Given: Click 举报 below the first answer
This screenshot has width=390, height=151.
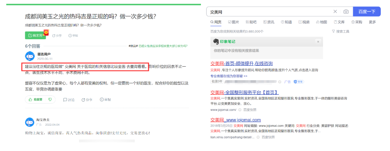Looking at the screenshot, I should (x=105, y=100).
